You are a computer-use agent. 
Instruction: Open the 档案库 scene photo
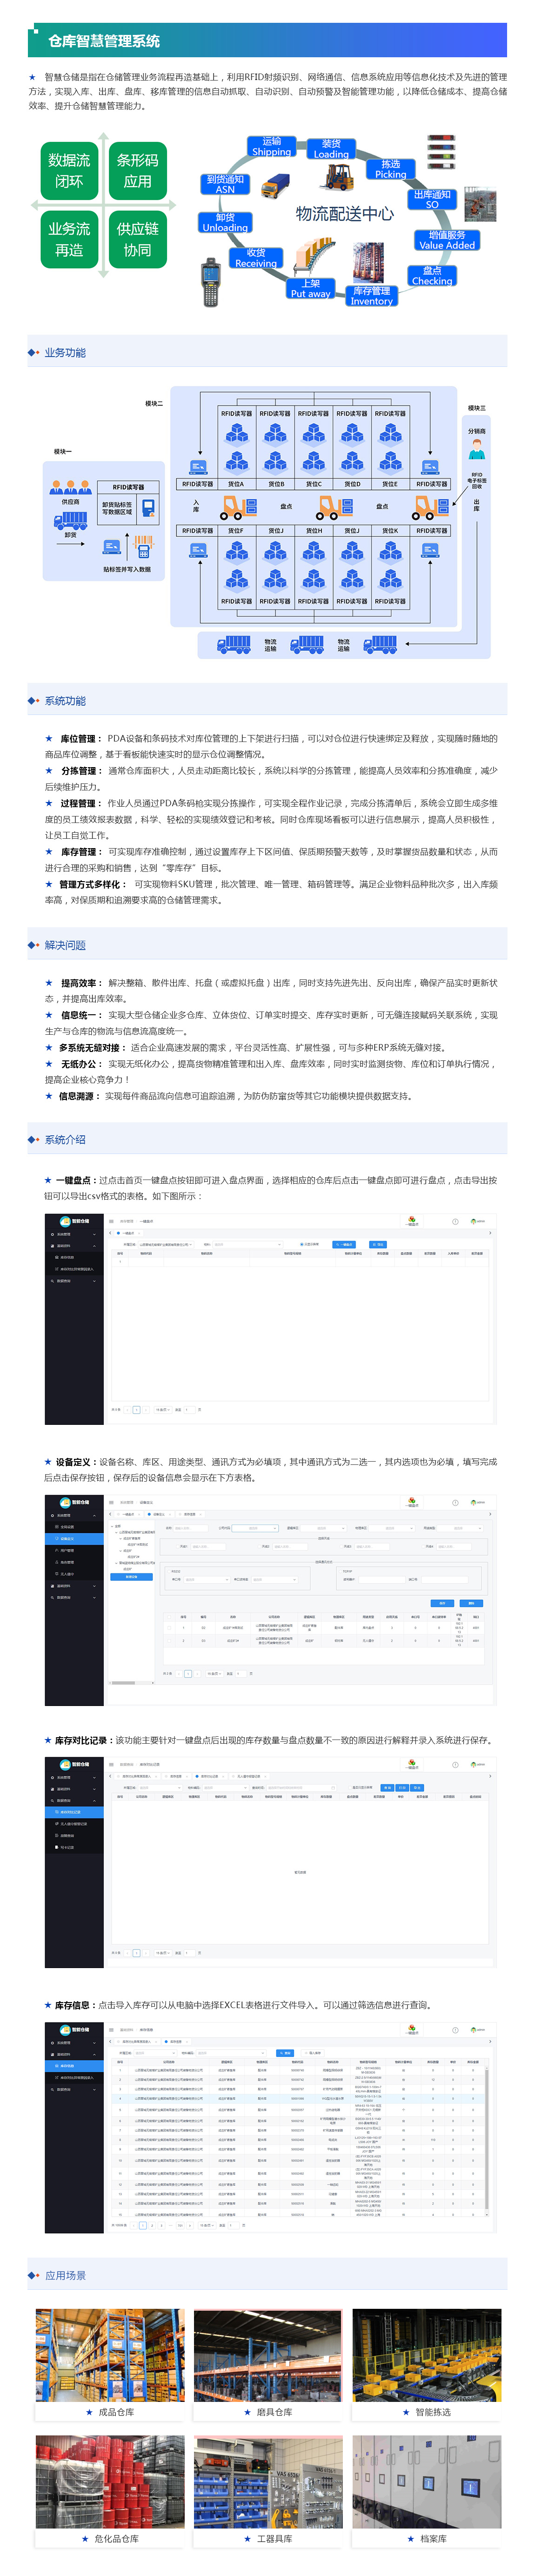click(427, 2482)
